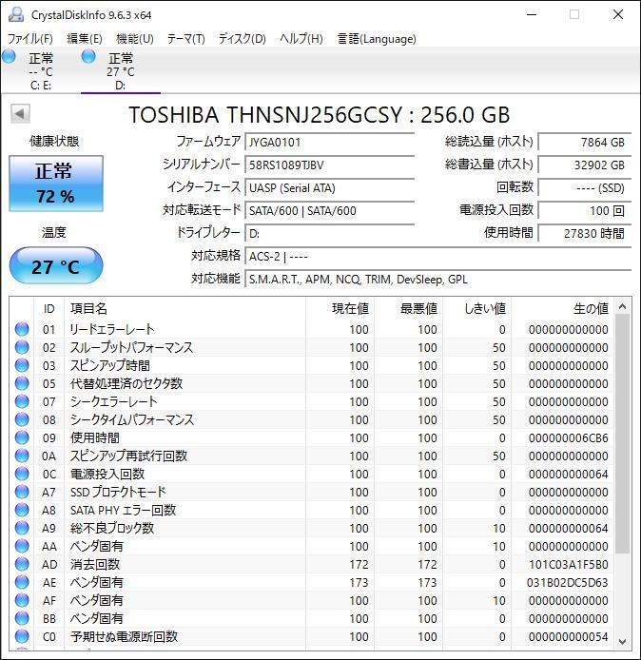Click the standard field ACS-2 | ----
Image resolution: width=641 pixels, height=660 pixels.
[x=437, y=256]
